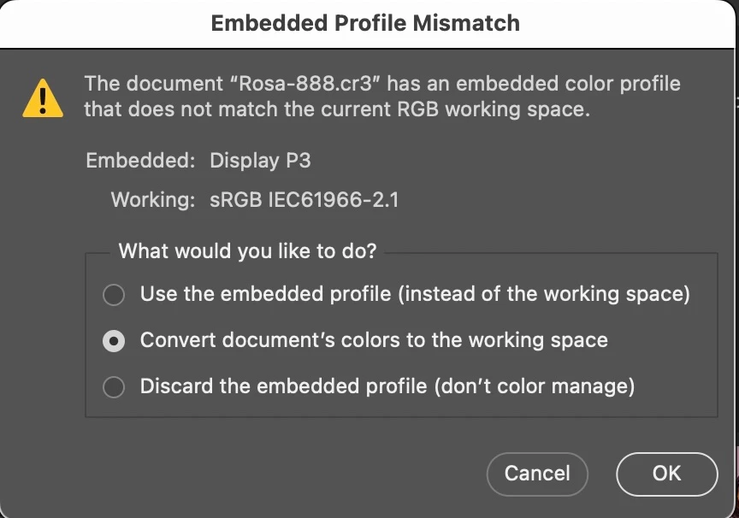Viewport: 739px width, 518px height.
Task: Select the 'Use the embedded profile' radio circle
Action: [113, 295]
